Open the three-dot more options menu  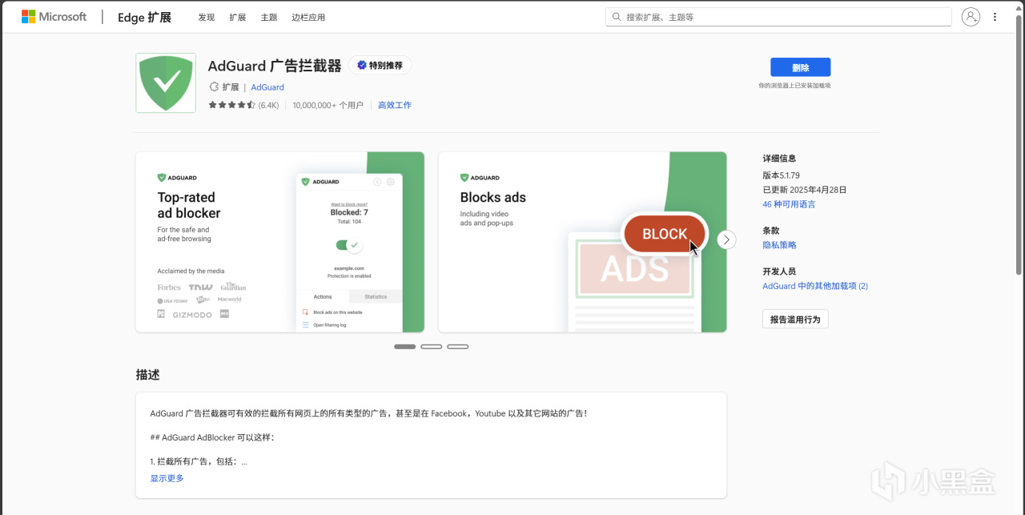coord(995,17)
